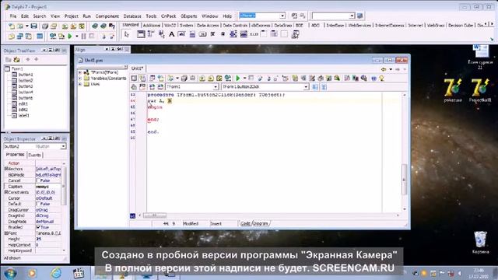Toggle the Default property checkbox
Image resolution: width=498 pixels, height=280 pixels.
(38, 204)
